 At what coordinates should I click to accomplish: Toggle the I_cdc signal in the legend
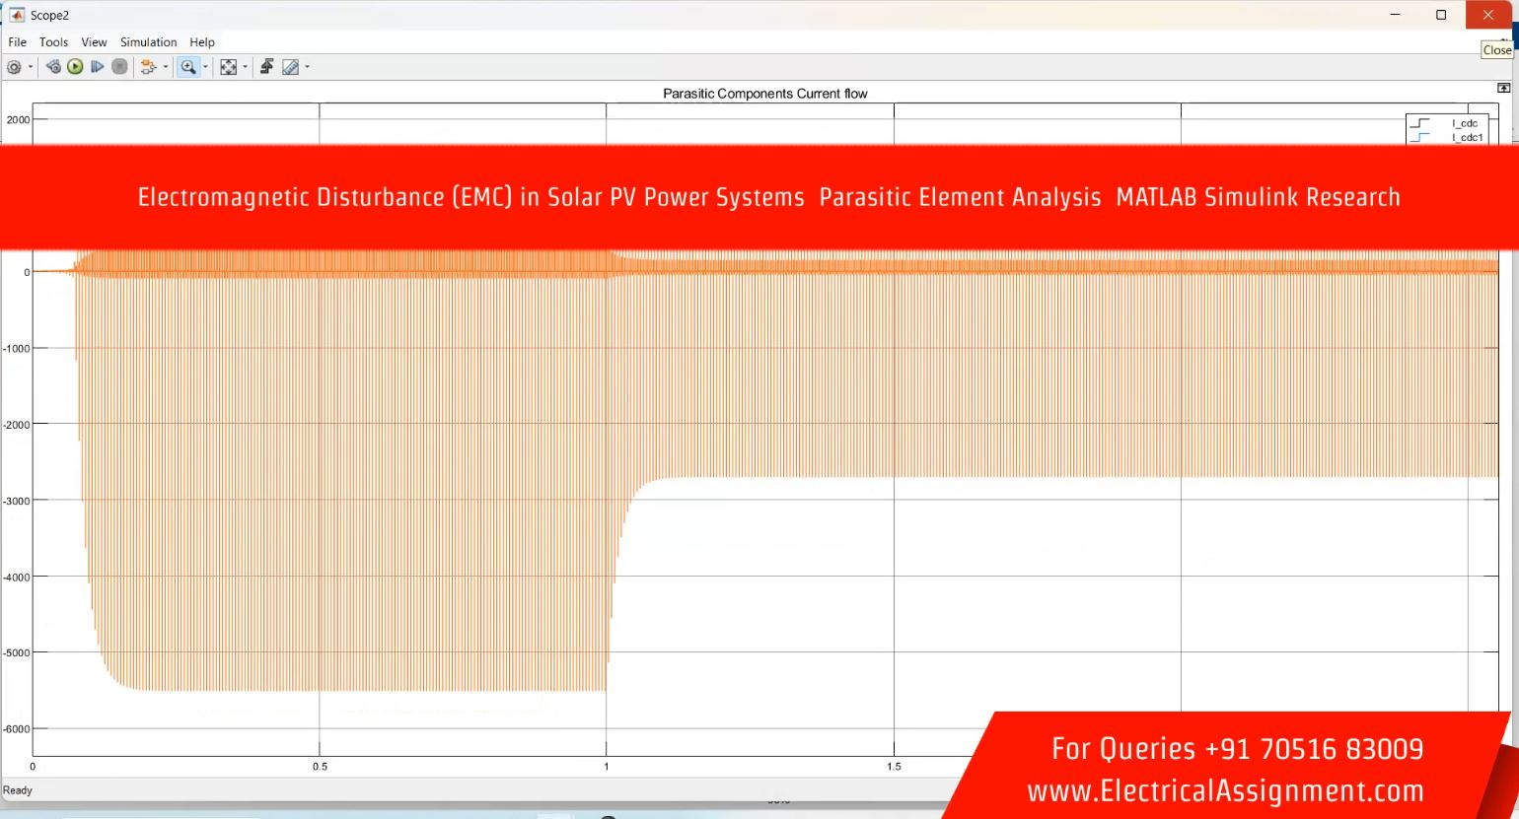tap(1464, 123)
